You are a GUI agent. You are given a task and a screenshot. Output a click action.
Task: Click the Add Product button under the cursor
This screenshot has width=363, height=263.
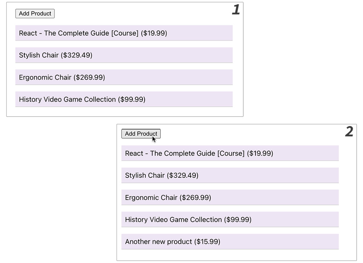[141, 134]
